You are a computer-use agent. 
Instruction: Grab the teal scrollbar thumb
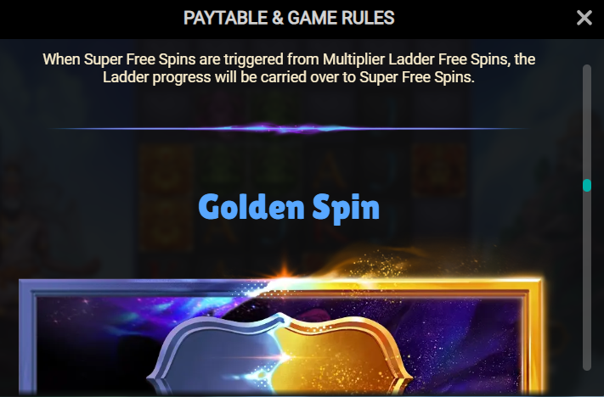(x=587, y=186)
